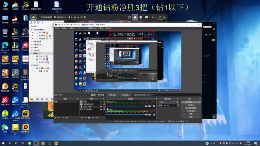Image resolution: width=260 pixels, height=146 pixels.
Task: Open OBS 场景集合(S) menu
Action: pos(92,29)
